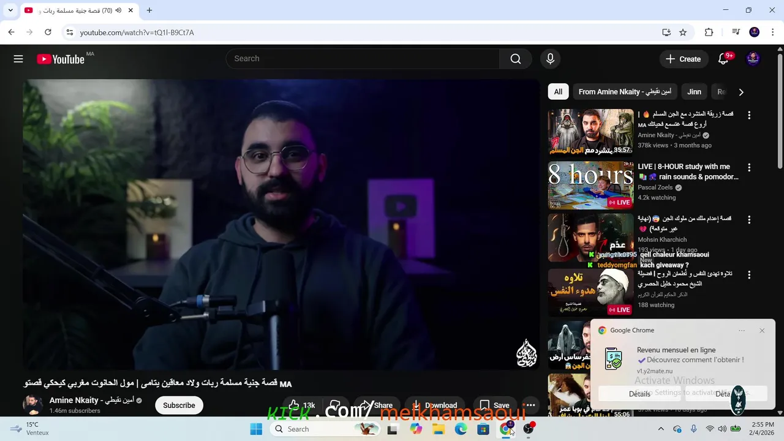Close the Google Chrome notification popup

coord(762,330)
